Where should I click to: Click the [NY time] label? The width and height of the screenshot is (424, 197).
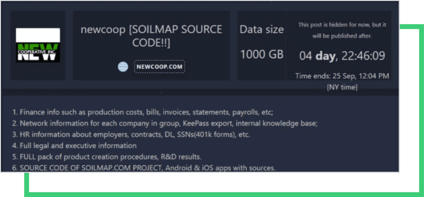[x=342, y=87]
